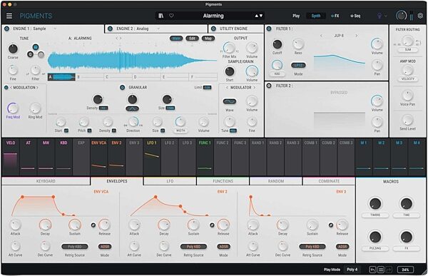Click the sample Main view button

pyautogui.click(x=176, y=39)
